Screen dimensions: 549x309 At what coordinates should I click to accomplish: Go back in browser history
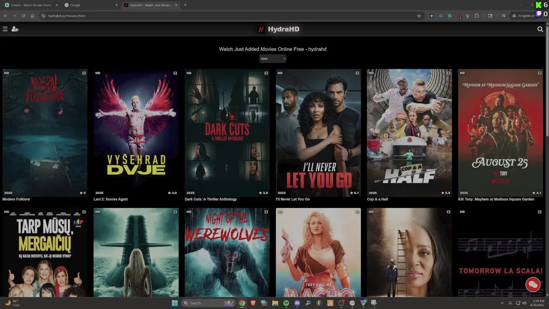[6, 16]
